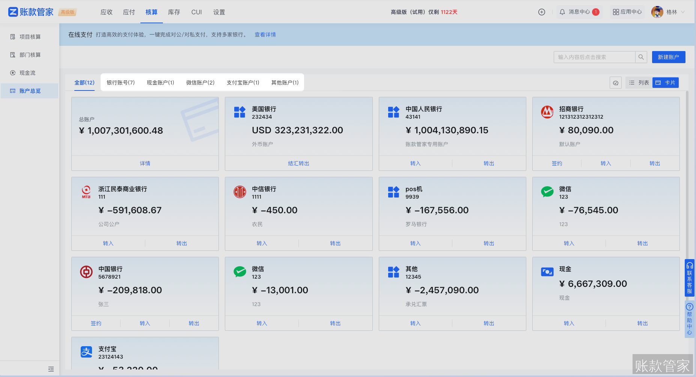Click the plus icon in top bar

(541, 12)
